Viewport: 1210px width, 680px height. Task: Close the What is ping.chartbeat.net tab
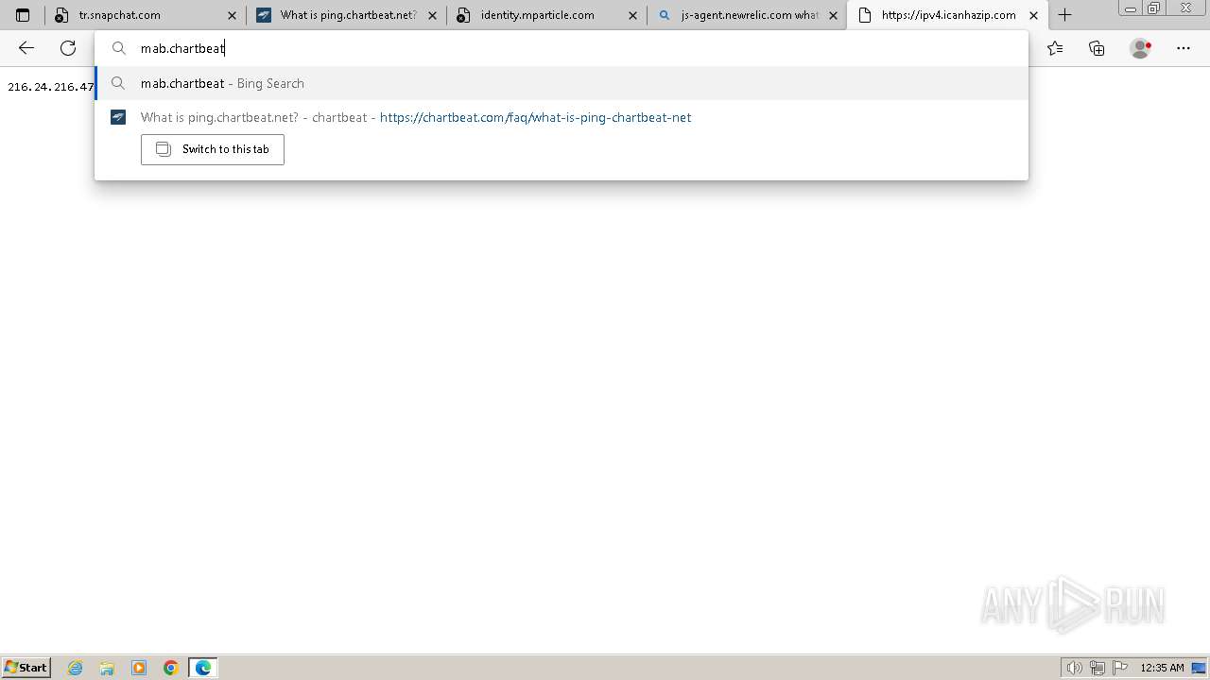click(432, 15)
